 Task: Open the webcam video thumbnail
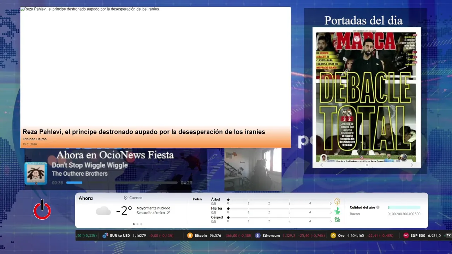(253, 169)
